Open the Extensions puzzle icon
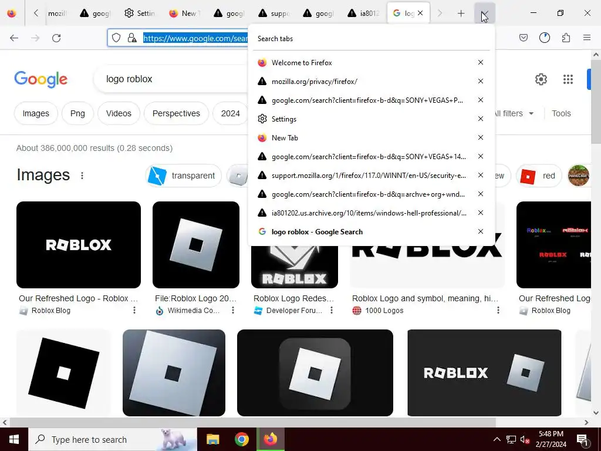The width and height of the screenshot is (601, 451). [x=566, y=38]
